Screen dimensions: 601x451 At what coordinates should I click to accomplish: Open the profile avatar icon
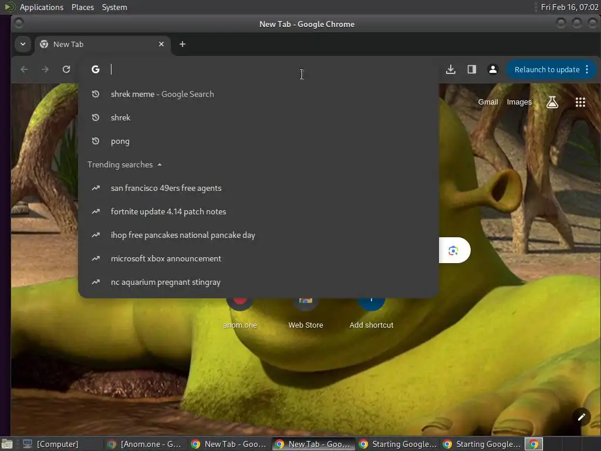coord(493,69)
